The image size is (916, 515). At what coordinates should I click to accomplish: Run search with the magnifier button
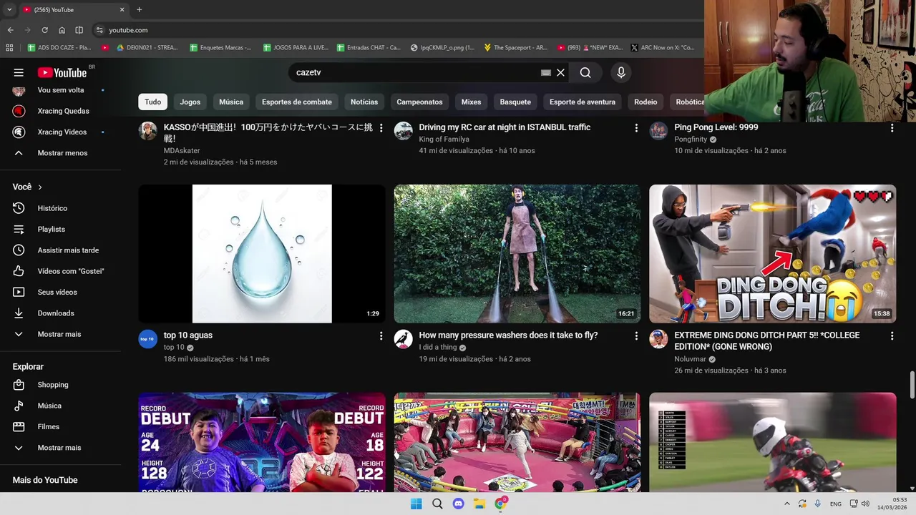coord(585,72)
